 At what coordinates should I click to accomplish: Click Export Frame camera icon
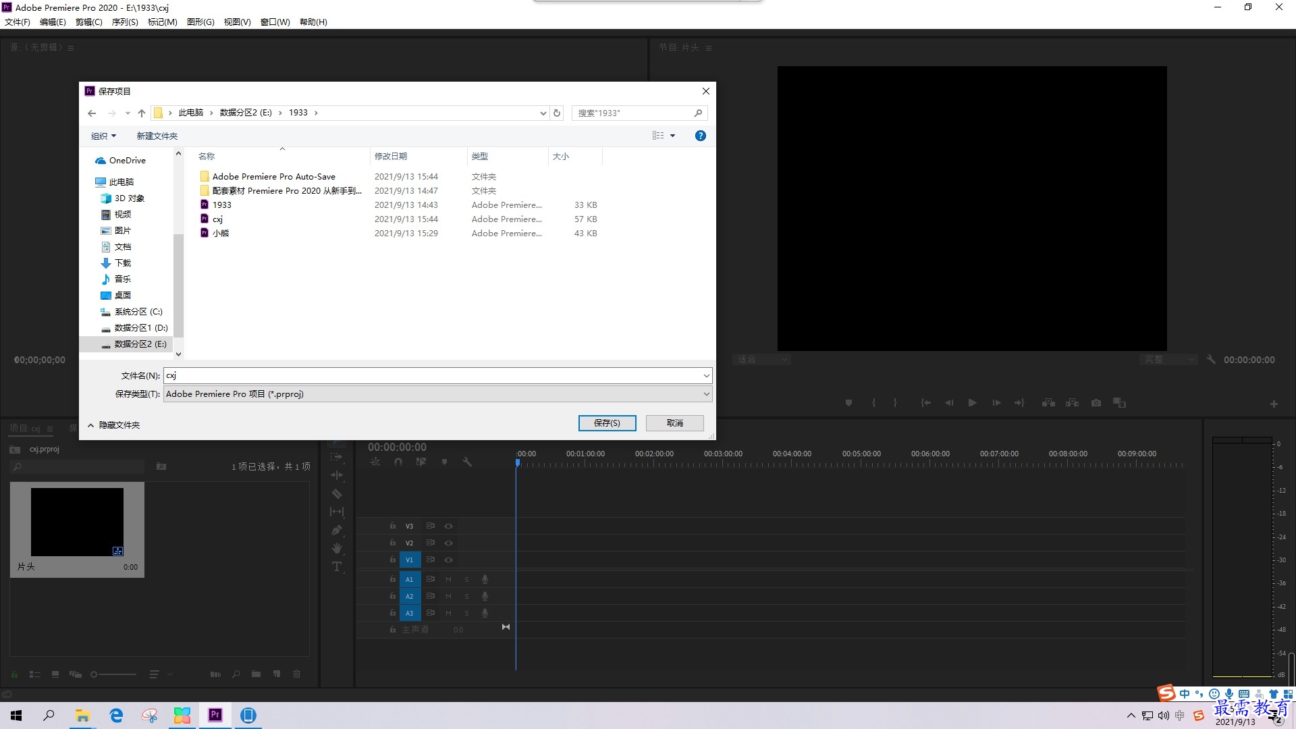(1096, 403)
